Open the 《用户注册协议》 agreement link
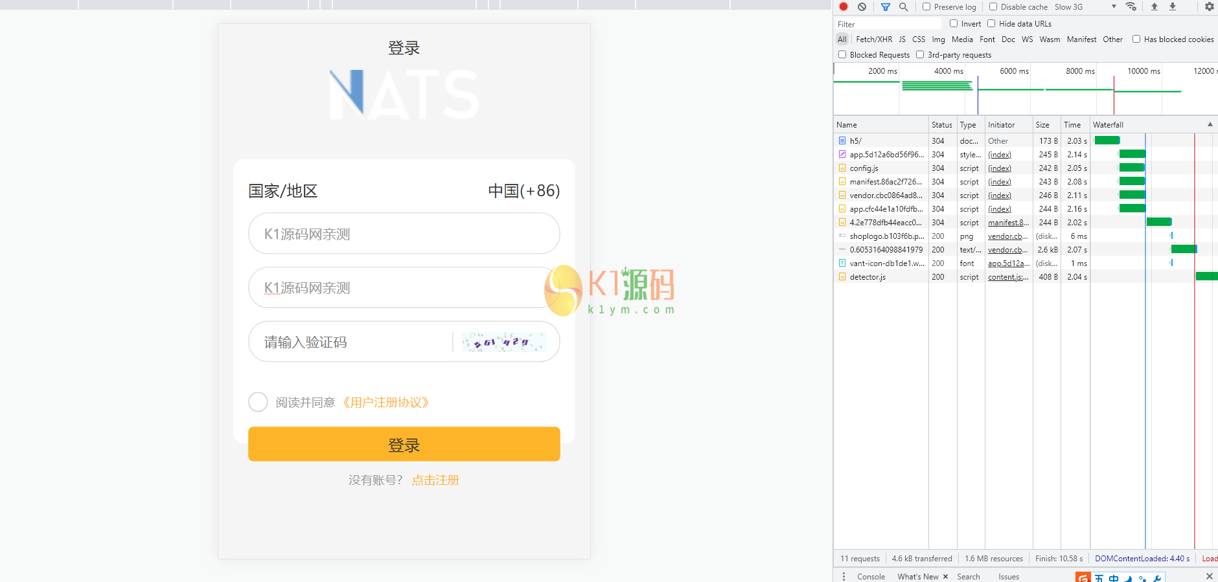Image resolution: width=1218 pixels, height=582 pixels. click(x=385, y=403)
